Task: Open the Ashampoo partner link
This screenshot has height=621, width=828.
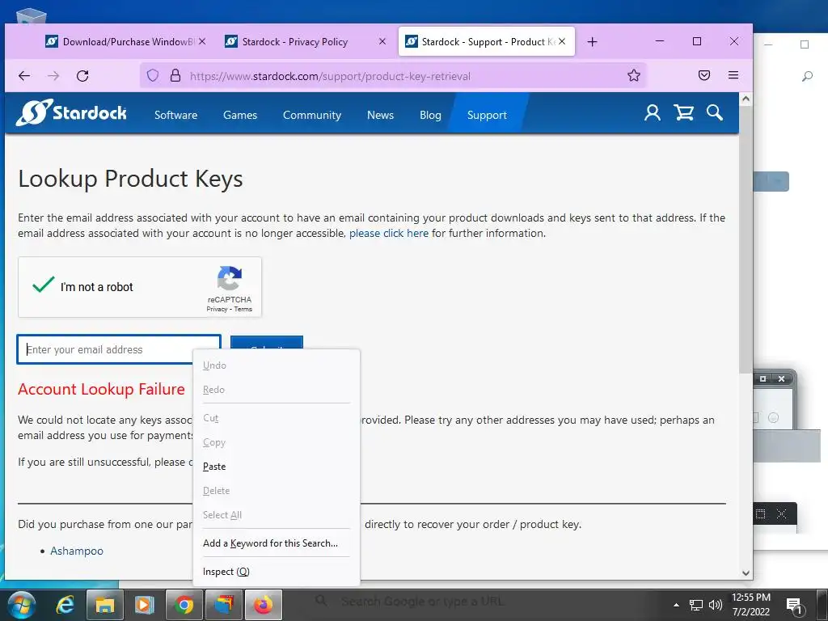Action: click(x=77, y=551)
